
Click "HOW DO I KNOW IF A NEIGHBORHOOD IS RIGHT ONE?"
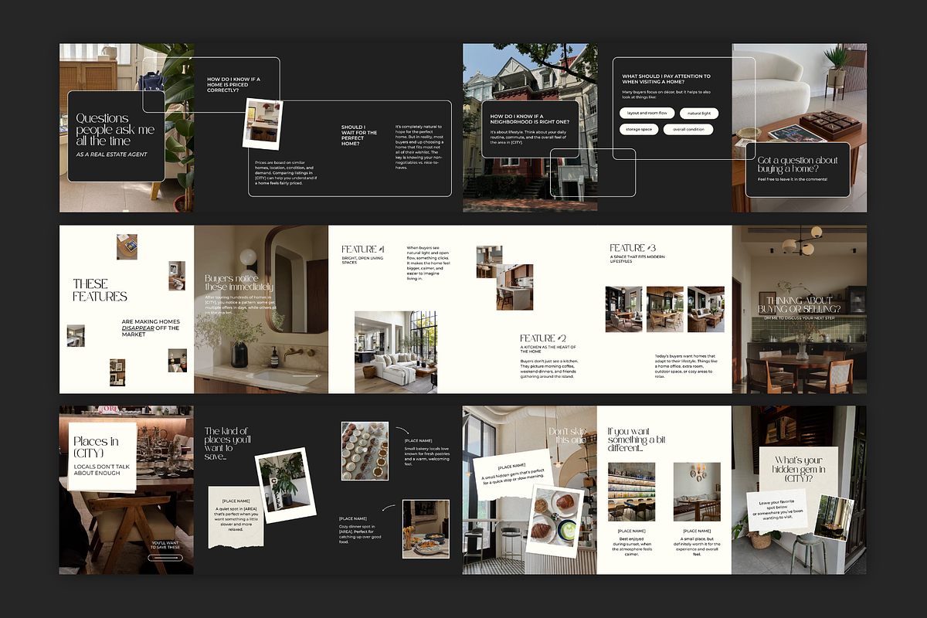coord(530,119)
